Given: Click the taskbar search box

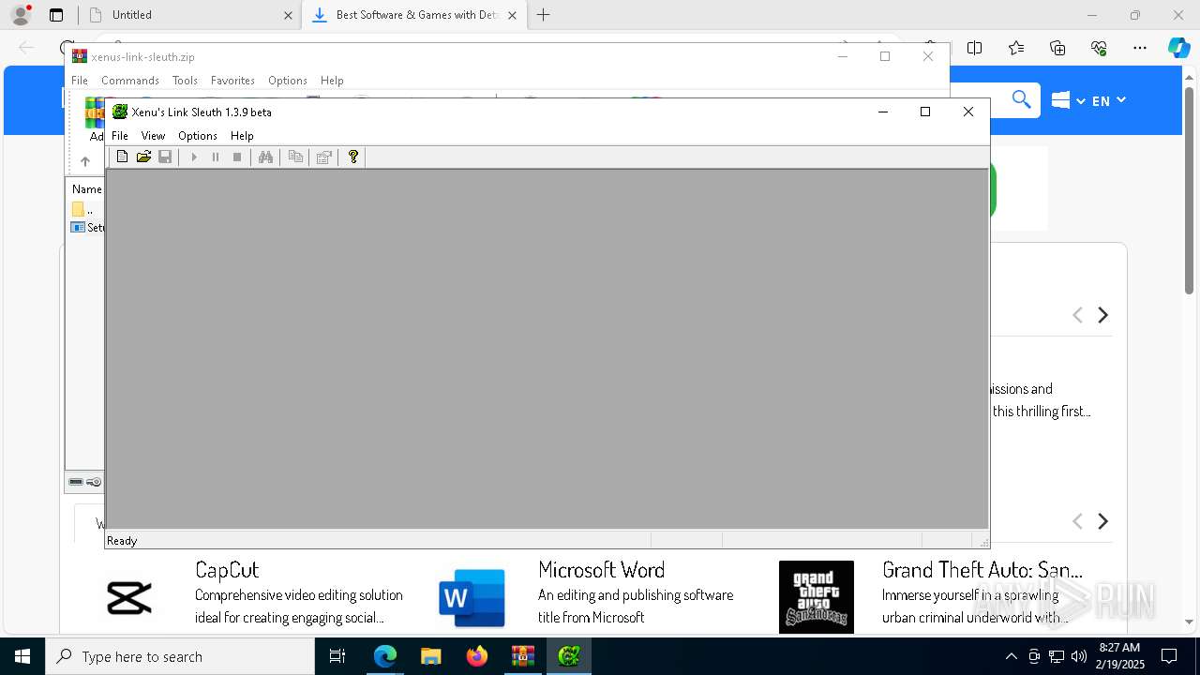Looking at the screenshot, I should pyautogui.click(x=180, y=656).
